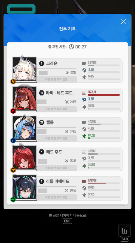Click 리틀 머메이드 character portrait

coord(25,187)
